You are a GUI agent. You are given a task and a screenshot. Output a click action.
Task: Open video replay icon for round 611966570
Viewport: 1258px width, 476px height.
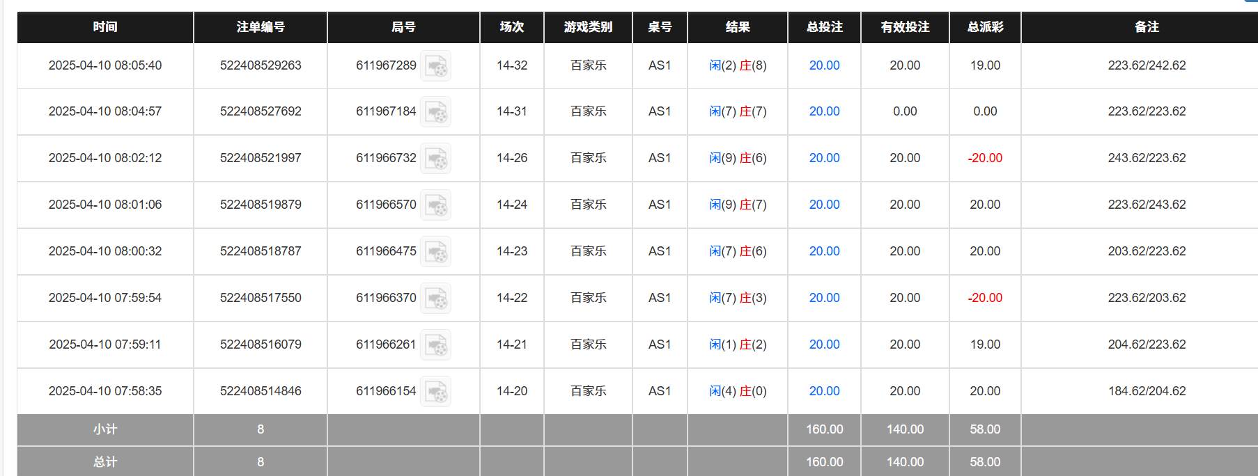(435, 205)
